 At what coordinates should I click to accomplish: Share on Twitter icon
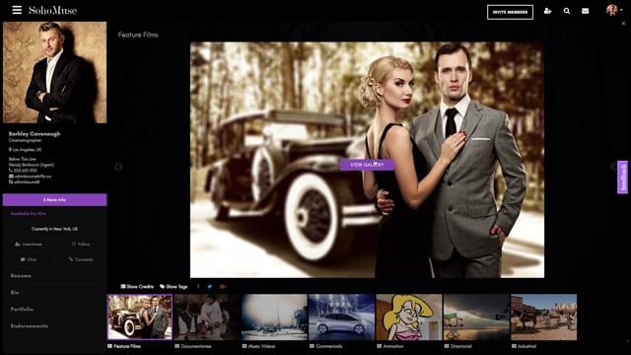pos(210,287)
